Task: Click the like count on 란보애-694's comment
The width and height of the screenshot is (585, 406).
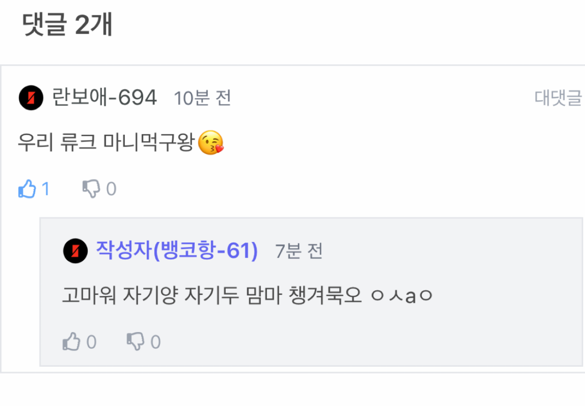Action: [45, 189]
